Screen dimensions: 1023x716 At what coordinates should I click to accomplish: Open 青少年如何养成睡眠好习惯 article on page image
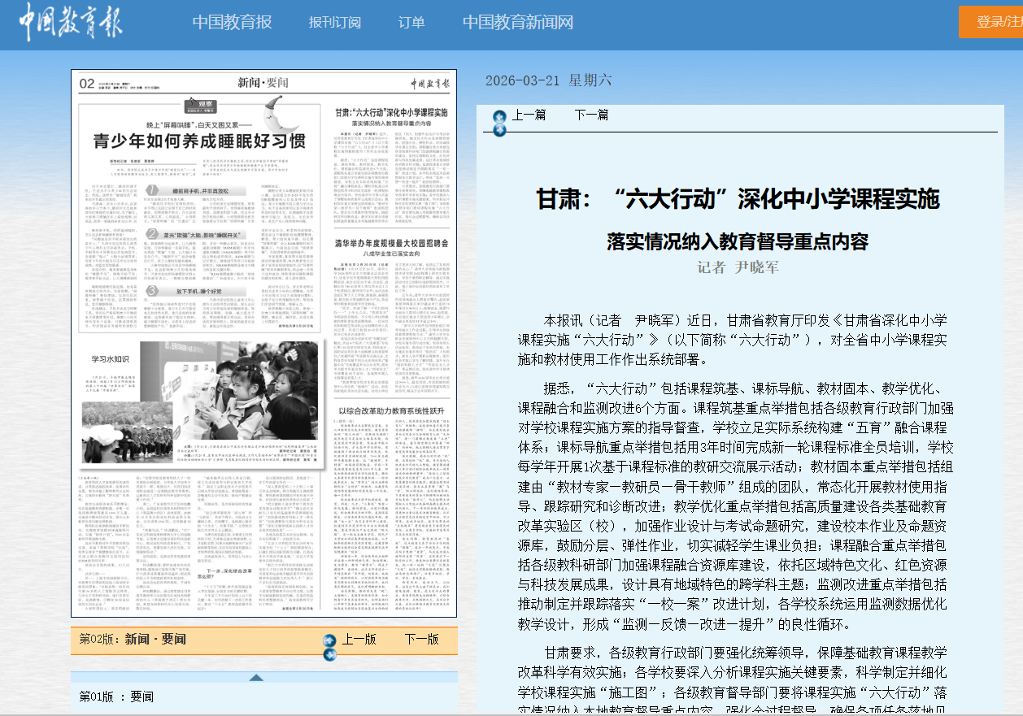point(199,141)
